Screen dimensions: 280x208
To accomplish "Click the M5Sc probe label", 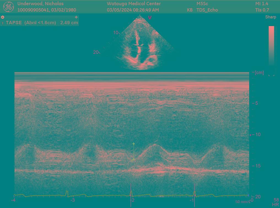I will [203, 4].
